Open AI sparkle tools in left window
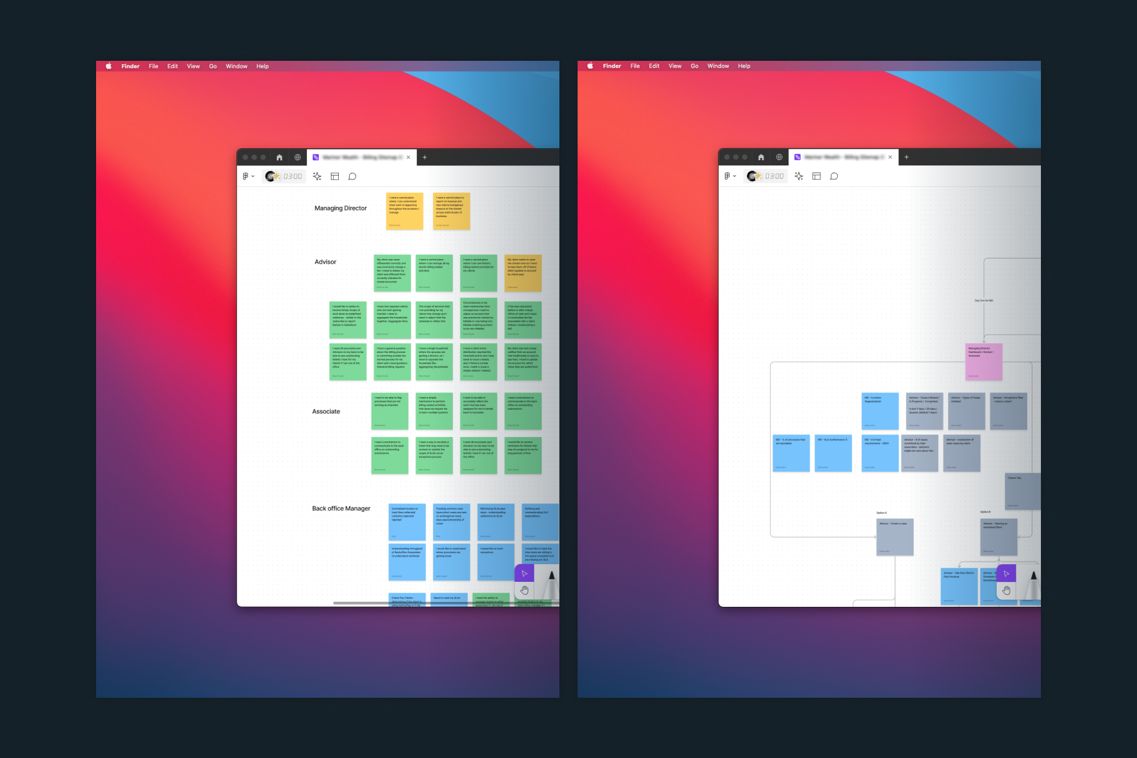Viewport: 1137px width, 758px height. (317, 177)
